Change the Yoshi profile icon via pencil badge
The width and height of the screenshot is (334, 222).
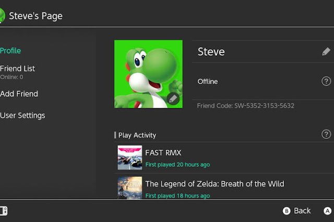tap(173, 98)
